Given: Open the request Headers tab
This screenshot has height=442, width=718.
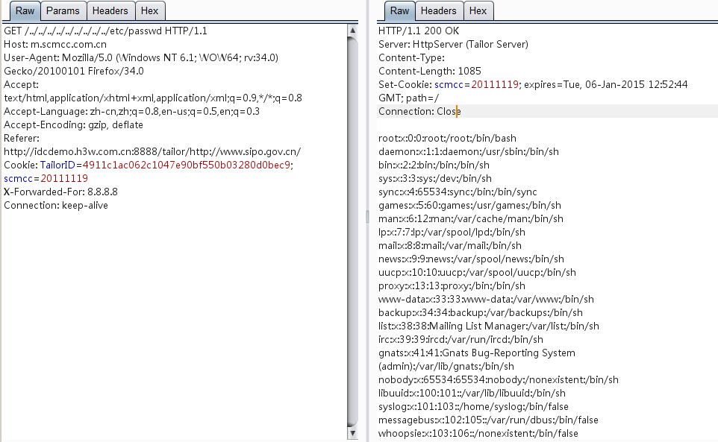Looking at the screenshot, I should 110,11.
